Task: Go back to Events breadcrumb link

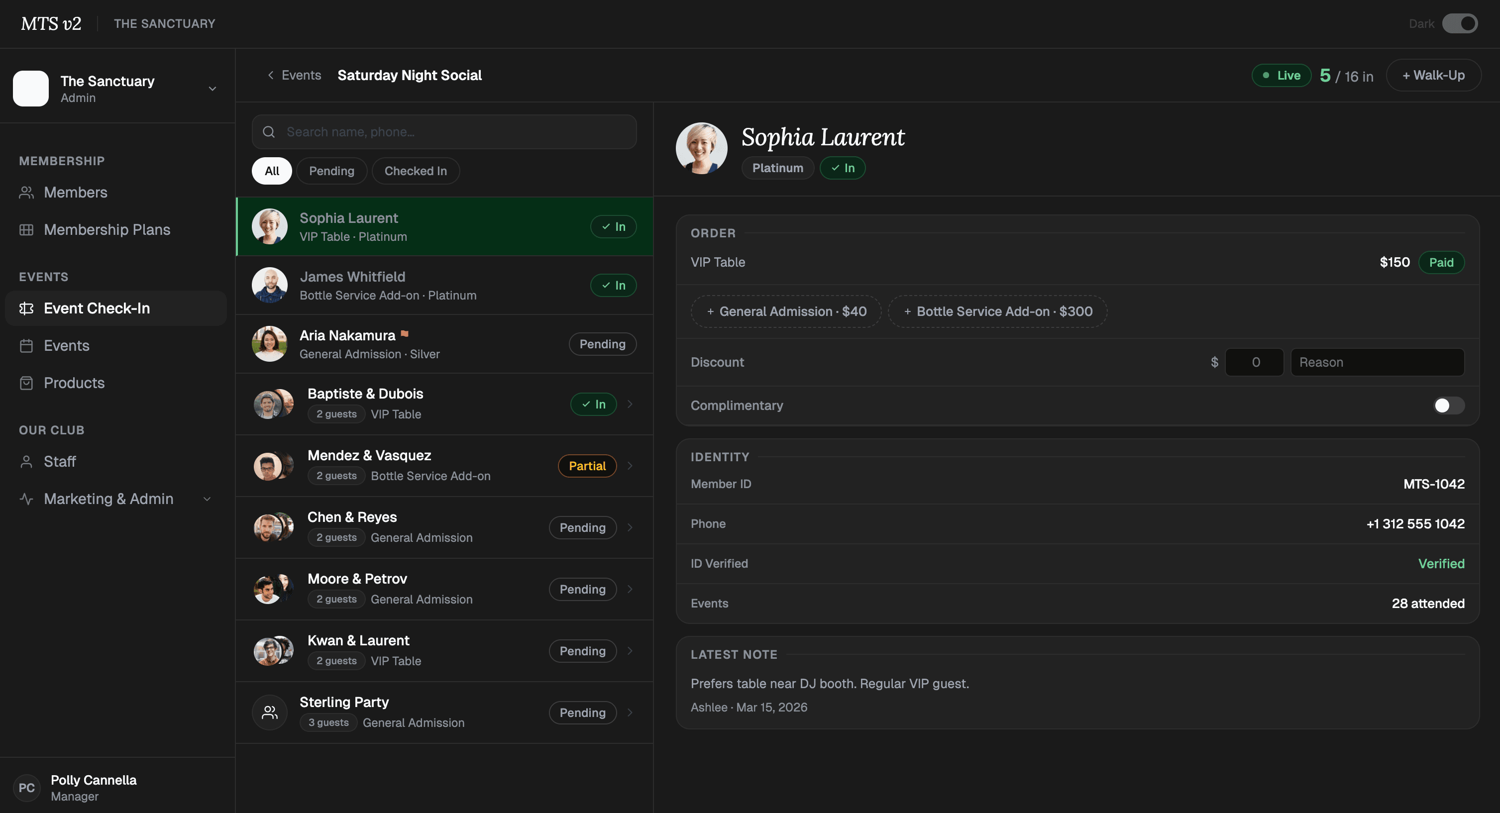Action: pyautogui.click(x=294, y=75)
